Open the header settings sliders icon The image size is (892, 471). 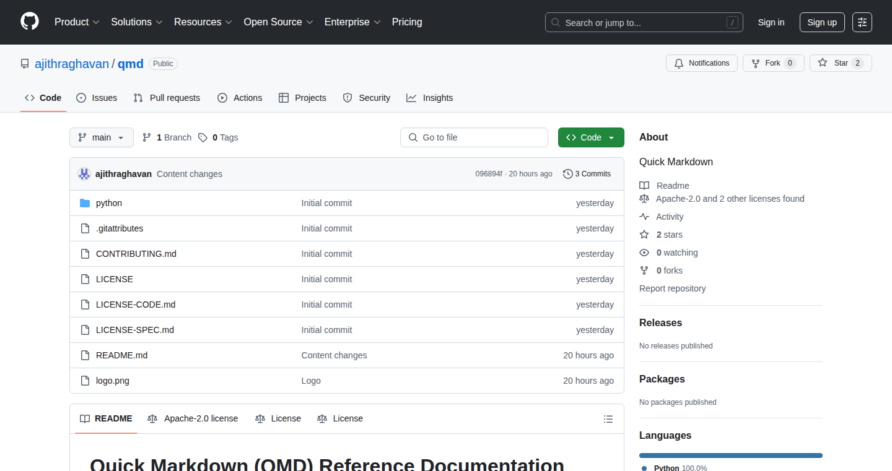(862, 22)
